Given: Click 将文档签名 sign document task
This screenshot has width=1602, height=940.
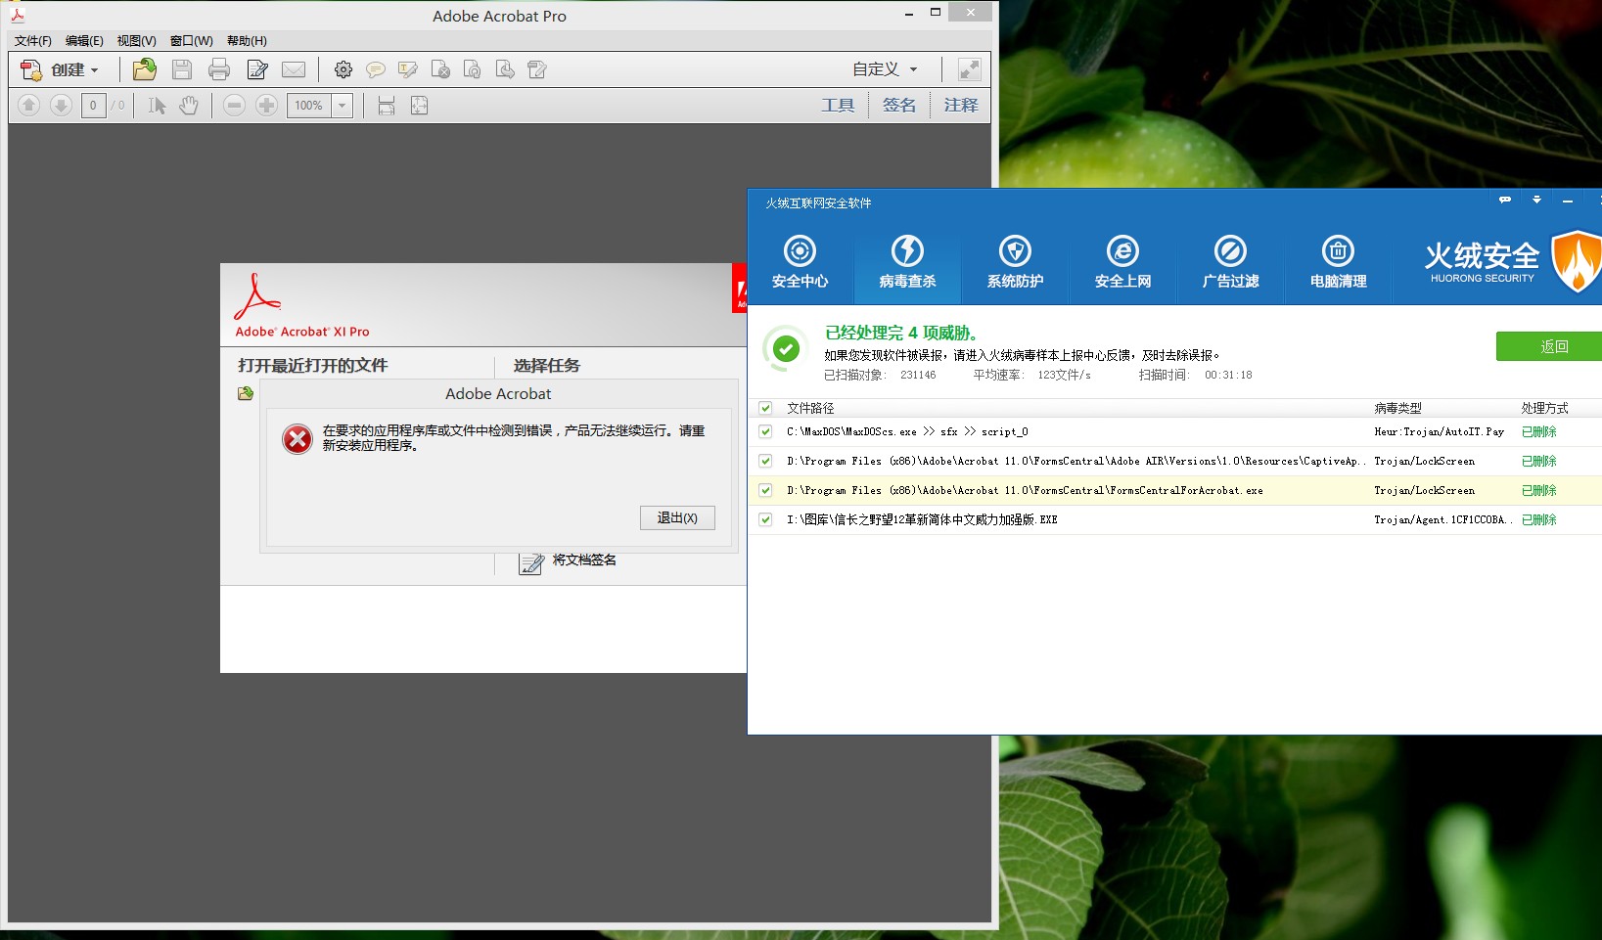Looking at the screenshot, I should coord(584,560).
